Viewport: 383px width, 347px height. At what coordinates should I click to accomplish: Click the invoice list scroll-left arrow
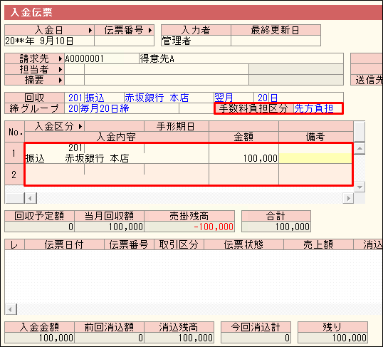(11, 309)
